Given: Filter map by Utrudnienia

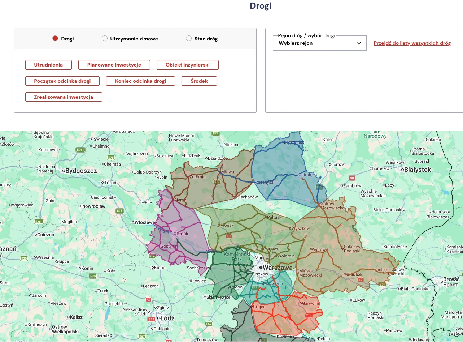Looking at the screenshot, I should click(x=48, y=65).
